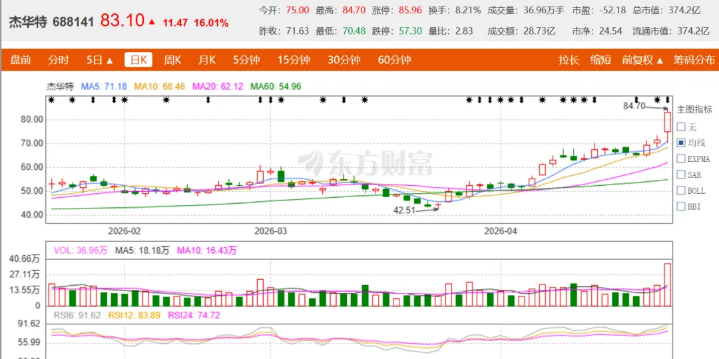Screen dimensions: 719x359
Task: Click the tallest latest volume bar
Action: [667, 284]
